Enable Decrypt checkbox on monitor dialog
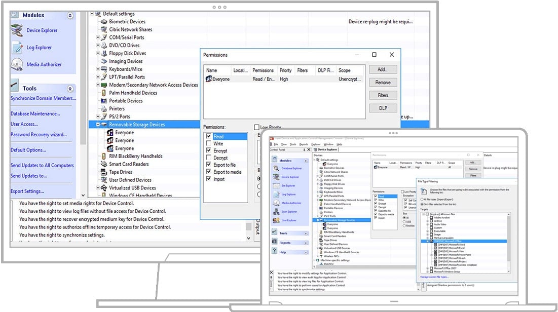This screenshot has height=312, width=558. pyautogui.click(x=208, y=158)
